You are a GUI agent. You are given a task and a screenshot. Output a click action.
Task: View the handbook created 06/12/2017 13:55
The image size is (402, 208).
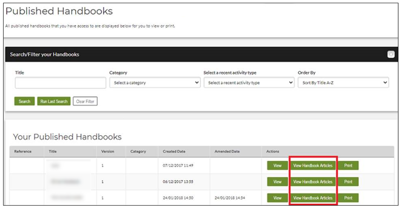[x=277, y=182]
